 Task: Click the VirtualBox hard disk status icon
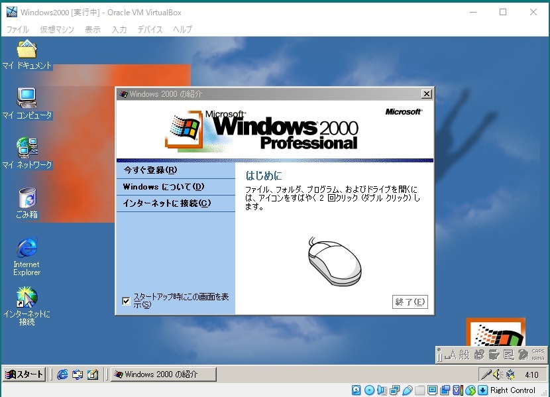pos(356,390)
